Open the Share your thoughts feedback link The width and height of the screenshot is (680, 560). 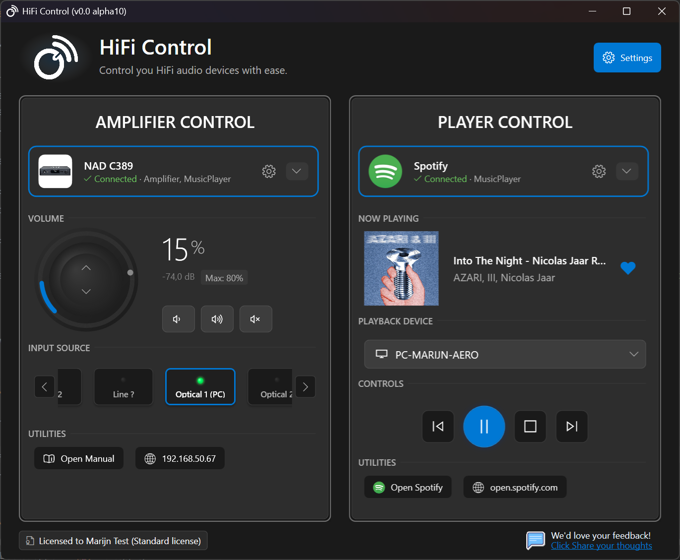tap(601, 545)
